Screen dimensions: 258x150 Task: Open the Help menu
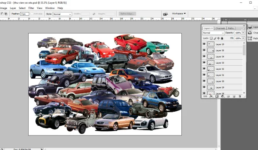(60, 8)
